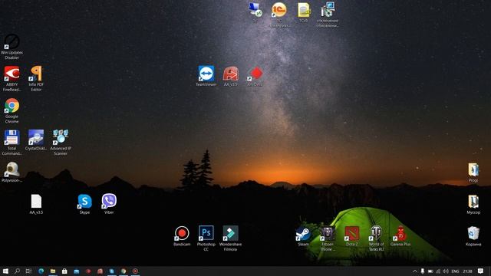Open Dota 2 desktop shortcut

point(351,236)
